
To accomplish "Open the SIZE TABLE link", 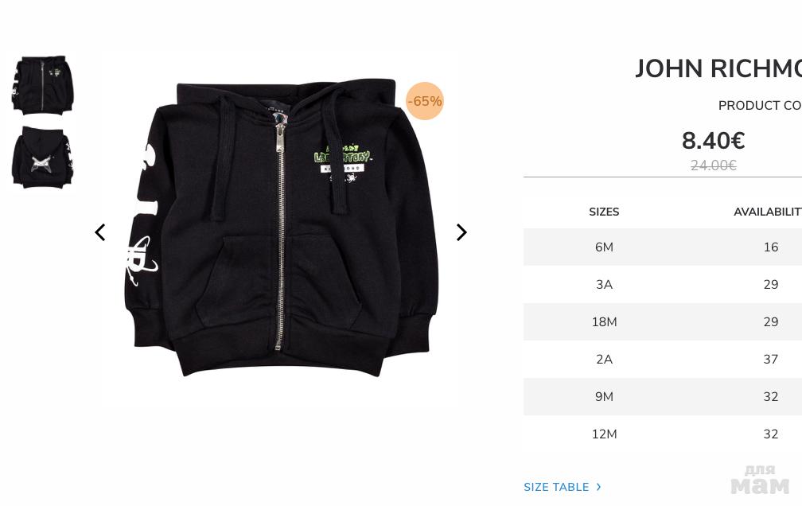I will [x=556, y=487].
